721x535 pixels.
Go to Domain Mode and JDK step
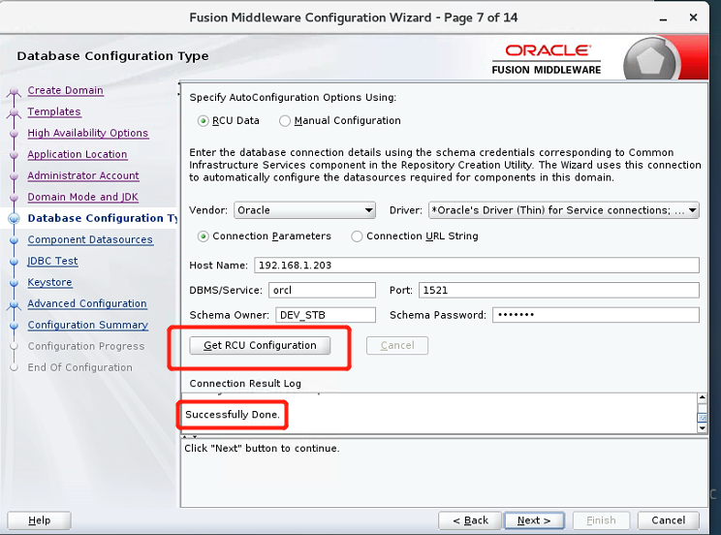coord(82,197)
